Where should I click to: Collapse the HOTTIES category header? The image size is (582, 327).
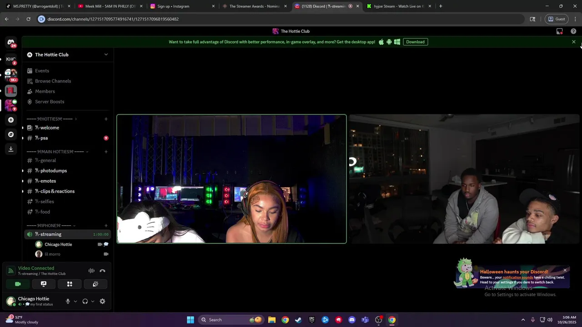click(51, 119)
